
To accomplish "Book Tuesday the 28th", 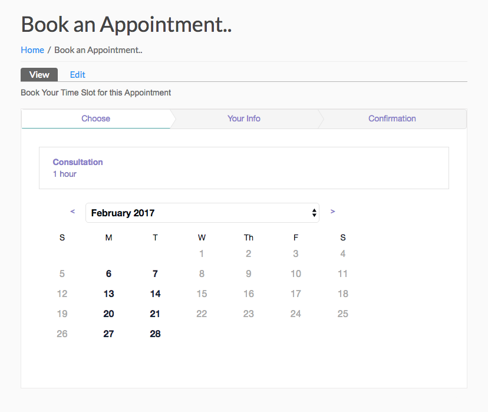I will (x=155, y=334).
